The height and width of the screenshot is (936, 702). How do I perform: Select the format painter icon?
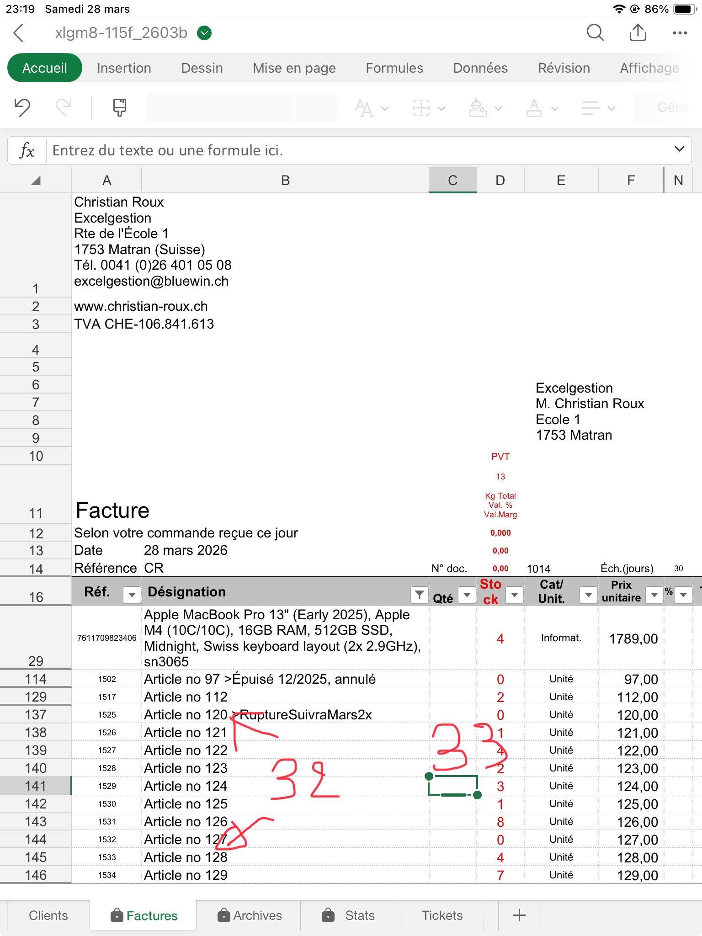[x=119, y=108]
